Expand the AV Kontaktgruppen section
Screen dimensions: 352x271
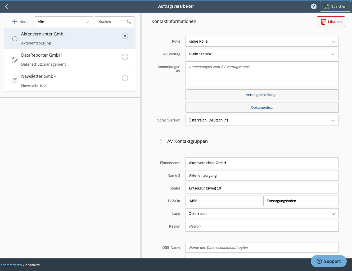(x=161, y=141)
